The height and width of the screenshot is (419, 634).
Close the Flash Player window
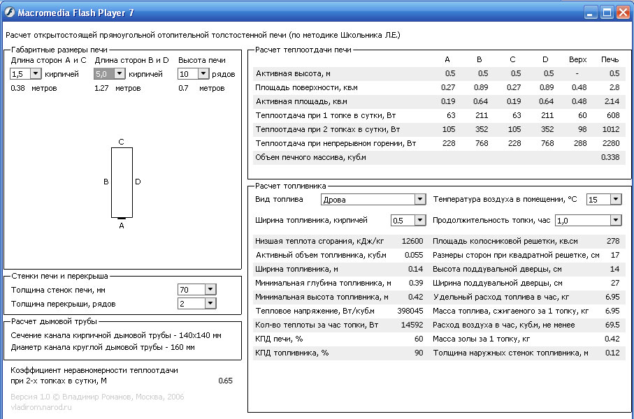pos(623,13)
